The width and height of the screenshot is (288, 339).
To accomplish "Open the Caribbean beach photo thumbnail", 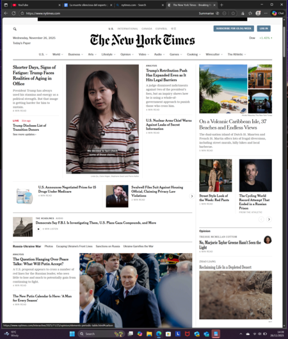I will pos(223,89).
